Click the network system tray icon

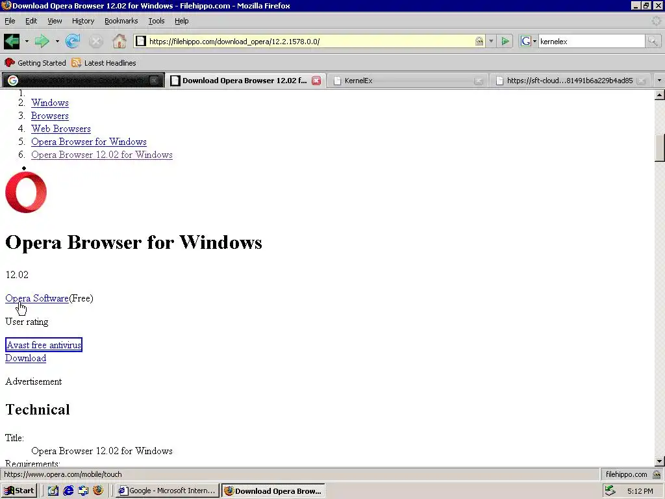tap(610, 491)
